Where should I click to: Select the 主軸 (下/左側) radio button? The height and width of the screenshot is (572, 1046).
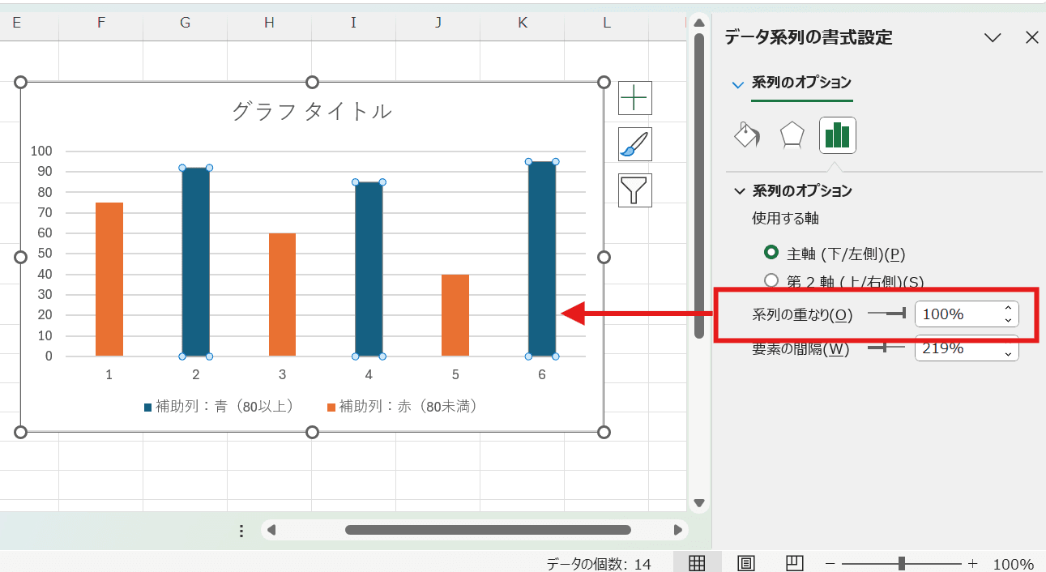click(x=771, y=254)
